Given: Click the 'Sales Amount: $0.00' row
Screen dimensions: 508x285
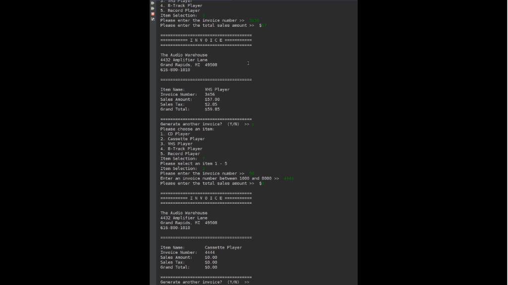Looking at the screenshot, I should tap(189, 257).
